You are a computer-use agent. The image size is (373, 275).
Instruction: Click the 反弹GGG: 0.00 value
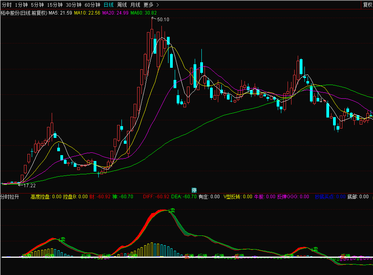[x=293, y=197]
